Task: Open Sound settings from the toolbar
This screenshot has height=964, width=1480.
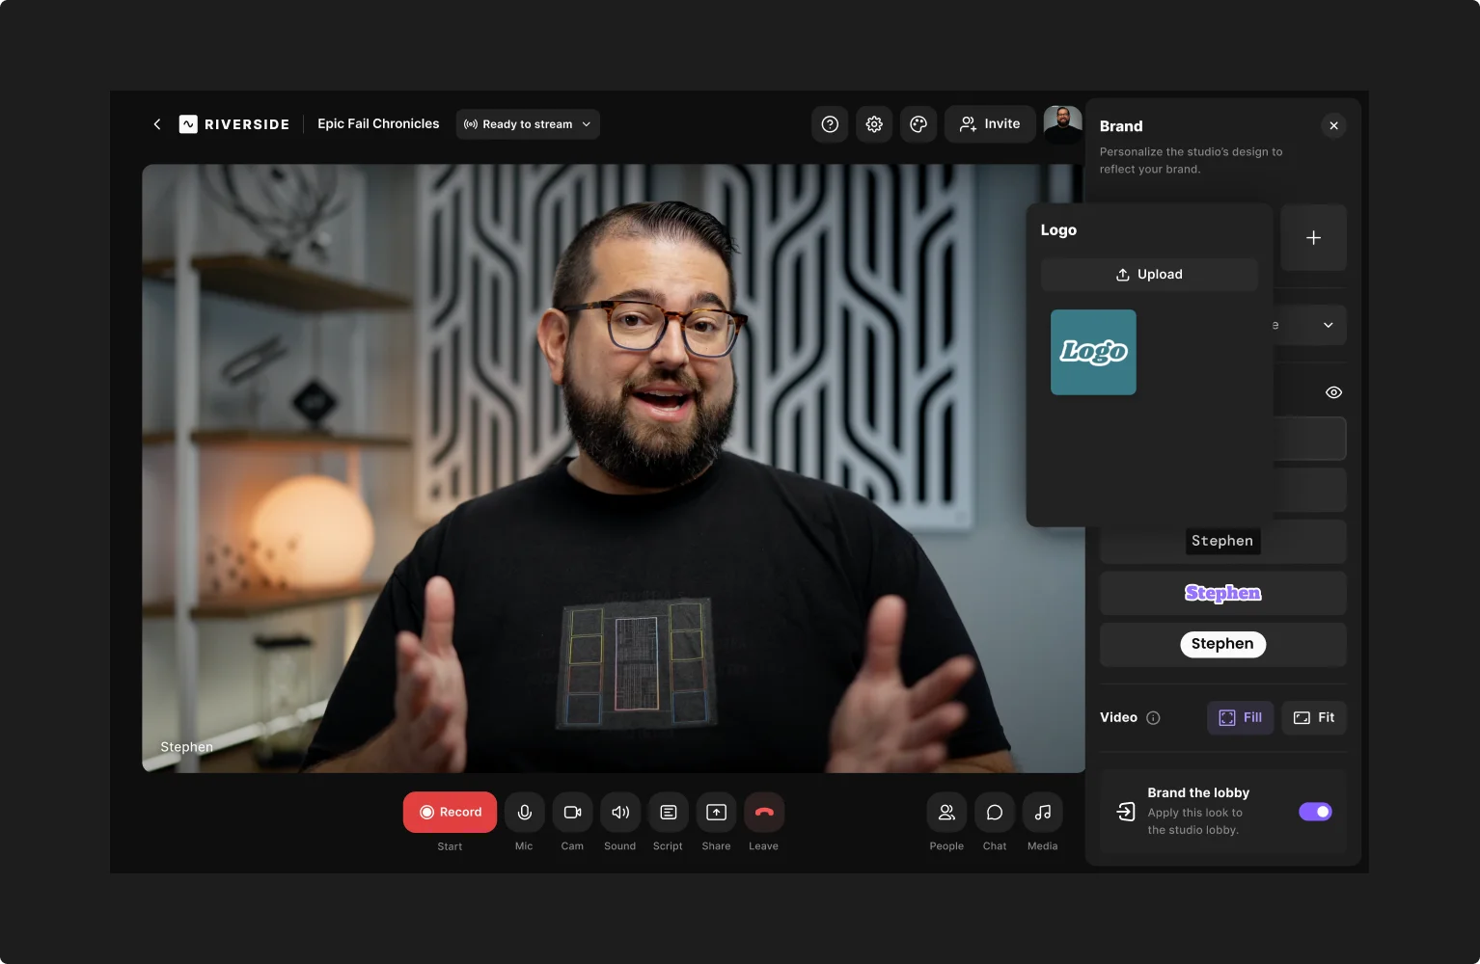Action: point(619,812)
